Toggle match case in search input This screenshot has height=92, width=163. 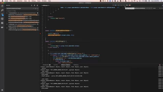click(34, 8)
